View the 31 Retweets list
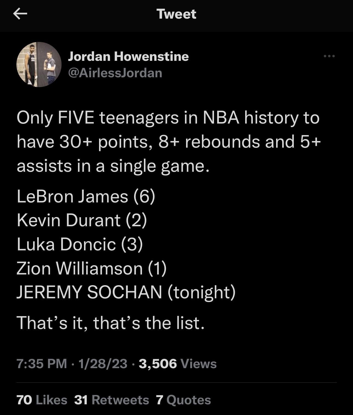 [111, 400]
